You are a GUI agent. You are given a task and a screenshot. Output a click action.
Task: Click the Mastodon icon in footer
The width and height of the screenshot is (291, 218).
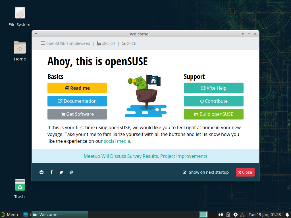71,172
